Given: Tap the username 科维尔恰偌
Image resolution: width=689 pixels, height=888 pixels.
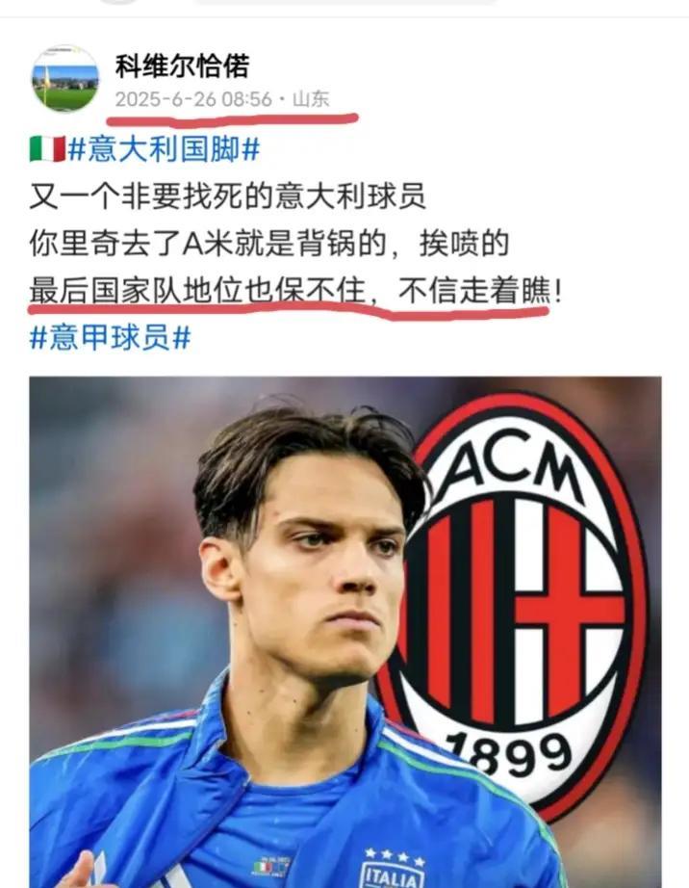Looking at the screenshot, I should pos(182,65).
